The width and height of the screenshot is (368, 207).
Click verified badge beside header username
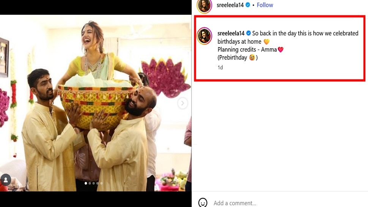pyautogui.click(x=248, y=5)
